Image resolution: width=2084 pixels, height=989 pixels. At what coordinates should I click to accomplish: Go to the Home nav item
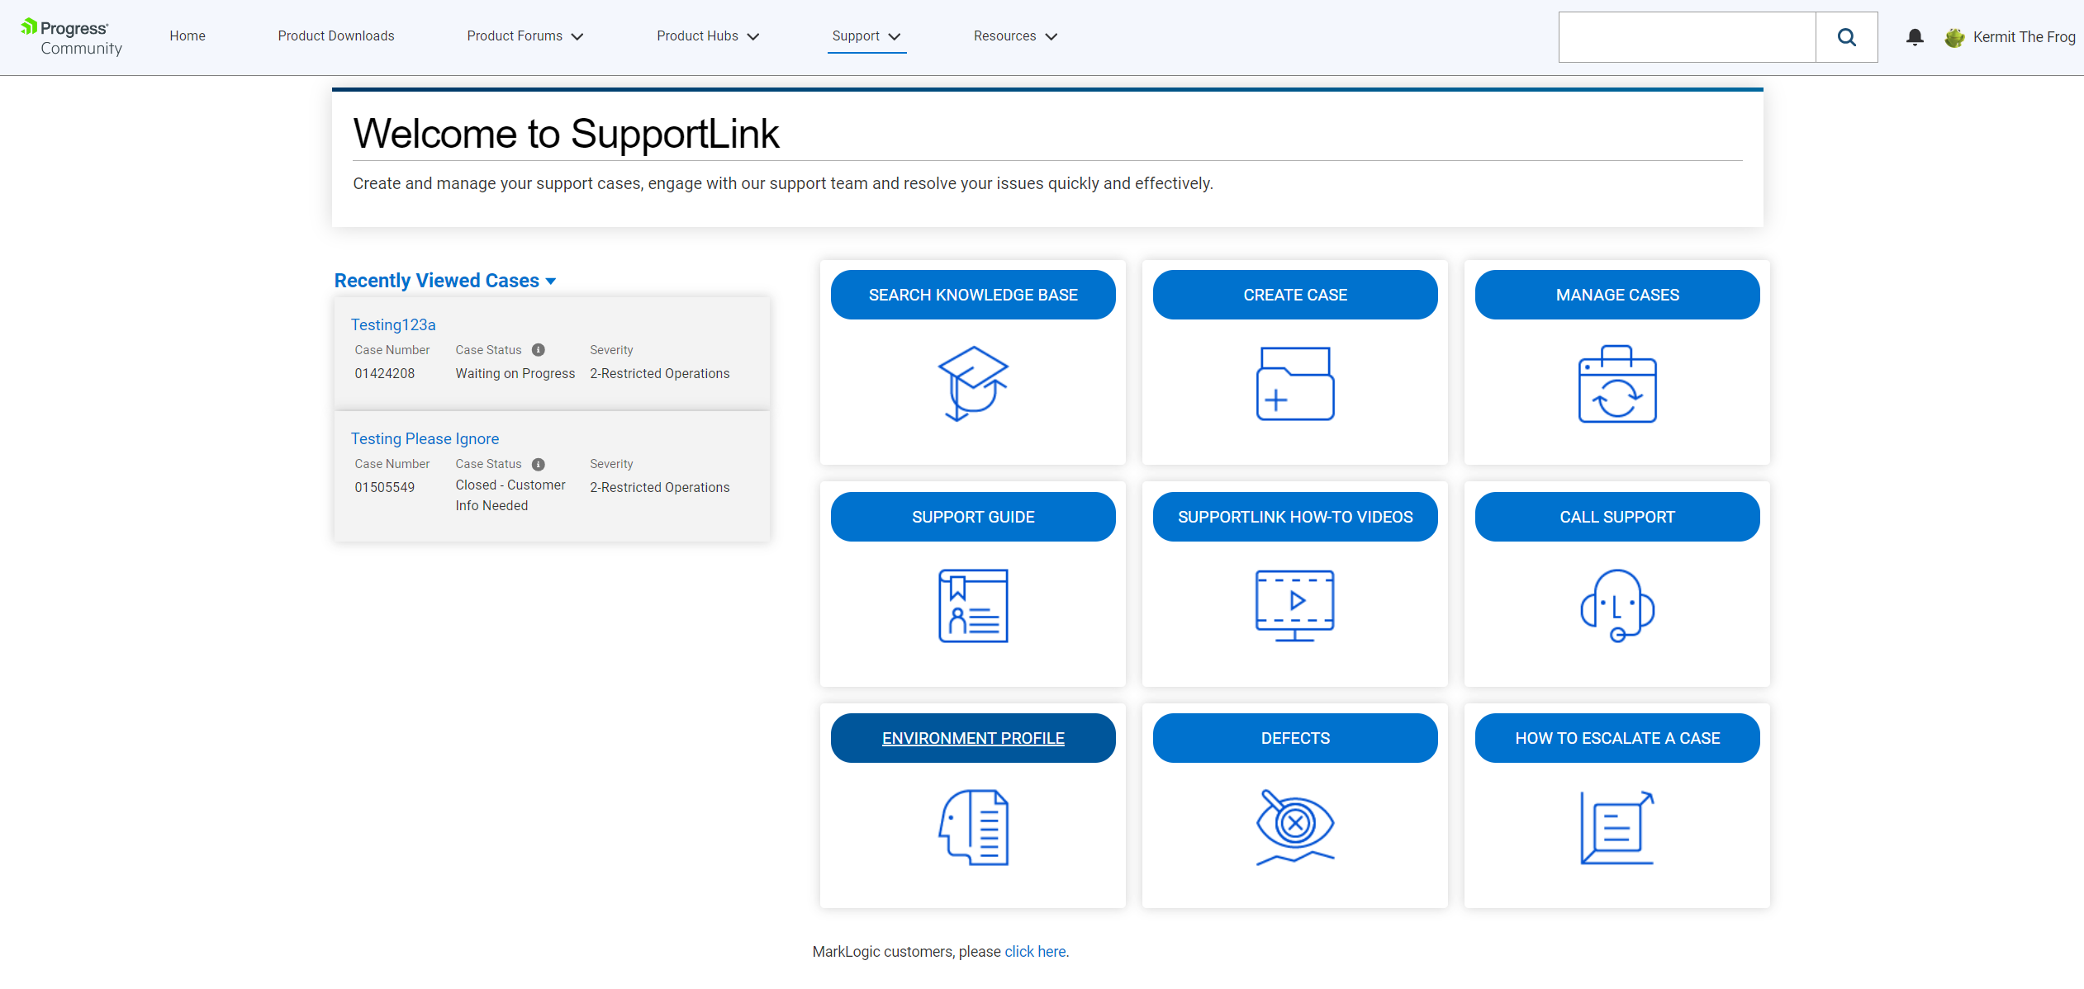188,36
